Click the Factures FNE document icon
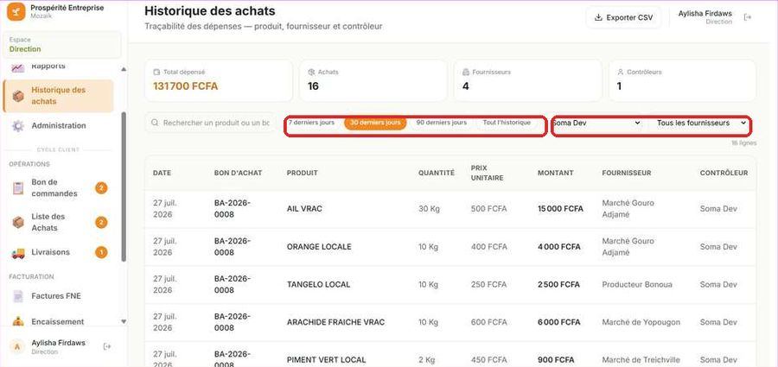The height and width of the screenshot is (367, 778). pyautogui.click(x=18, y=296)
